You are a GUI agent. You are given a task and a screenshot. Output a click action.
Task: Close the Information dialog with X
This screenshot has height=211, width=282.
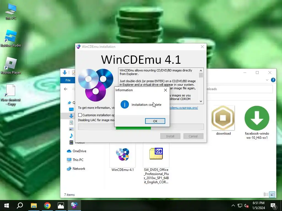point(166,90)
